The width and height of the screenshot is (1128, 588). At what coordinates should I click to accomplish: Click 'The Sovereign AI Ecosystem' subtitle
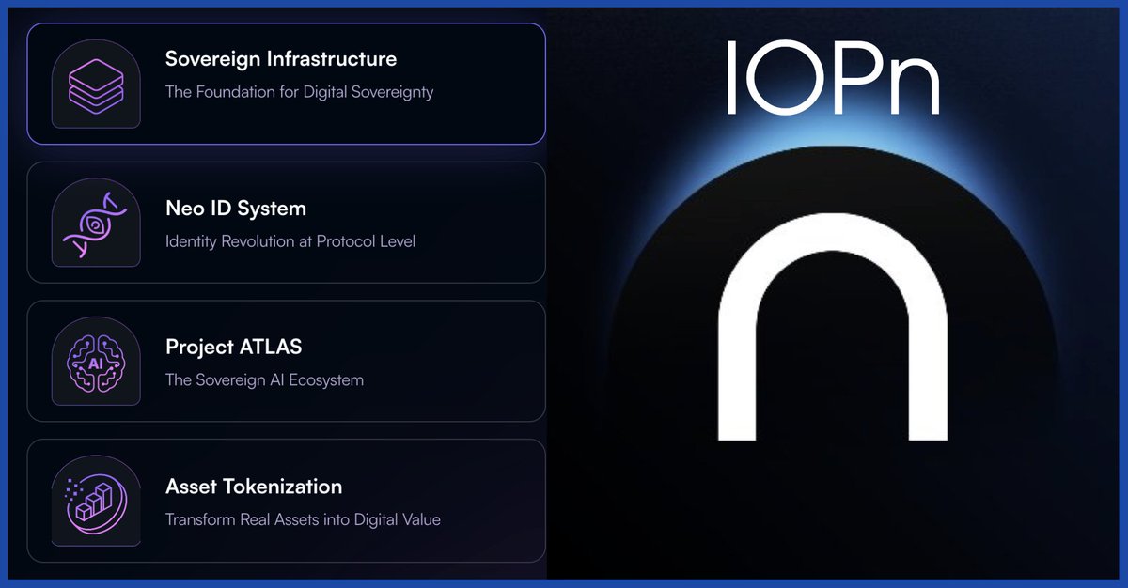[264, 380]
